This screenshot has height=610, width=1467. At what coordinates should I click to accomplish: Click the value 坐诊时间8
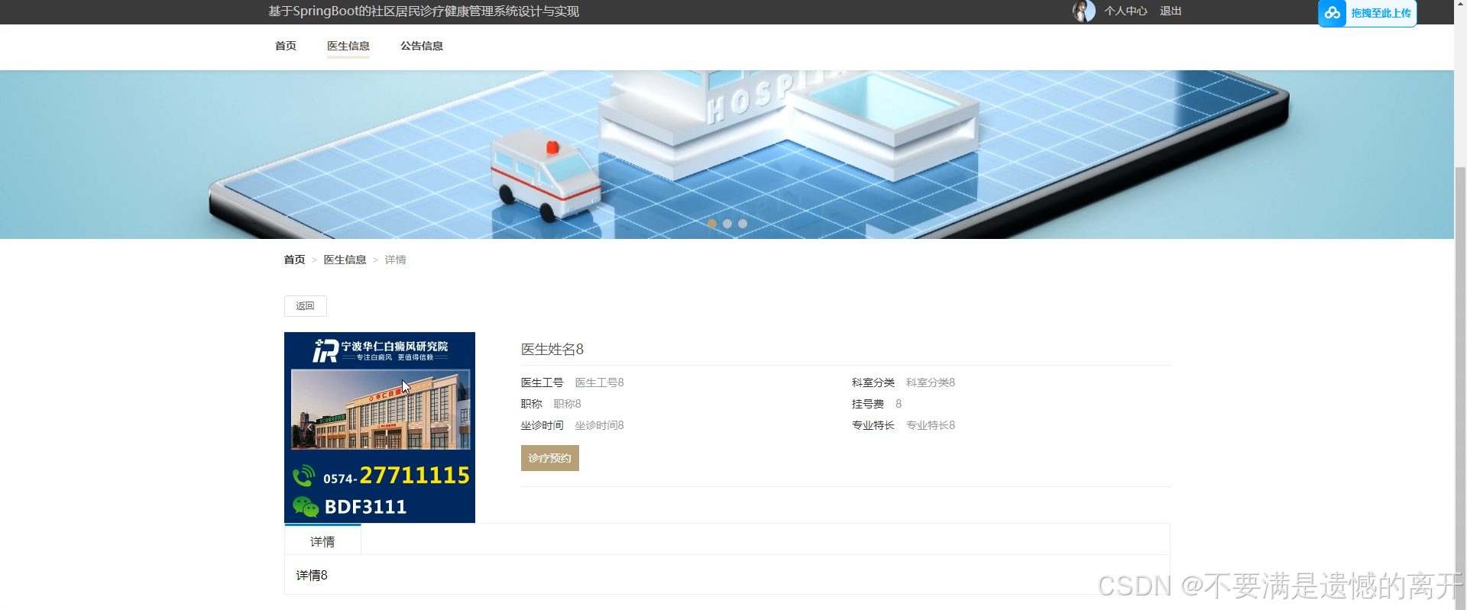click(x=600, y=425)
